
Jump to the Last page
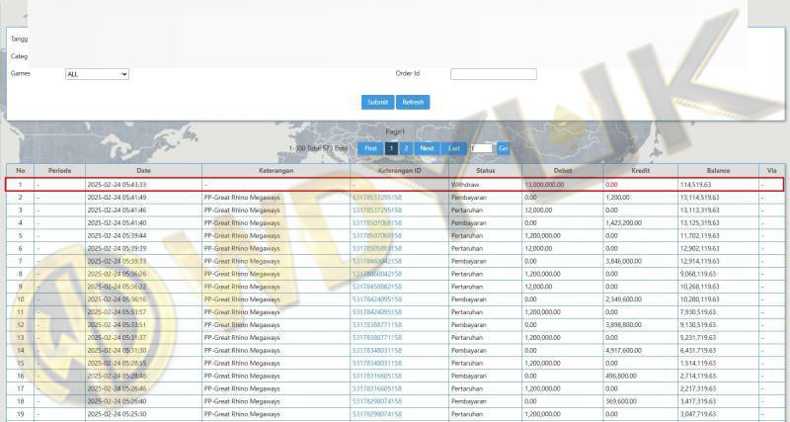coord(454,148)
